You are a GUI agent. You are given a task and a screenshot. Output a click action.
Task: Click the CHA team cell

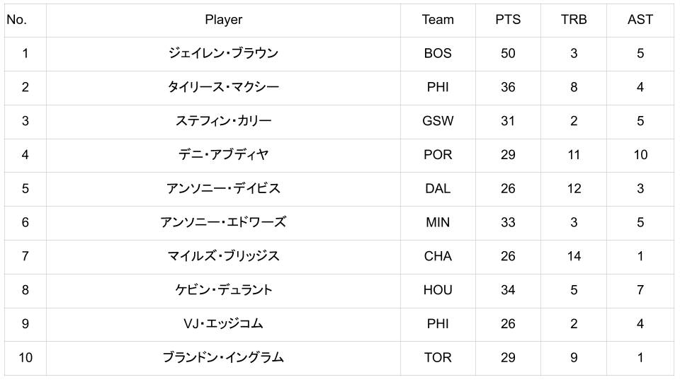(x=437, y=256)
